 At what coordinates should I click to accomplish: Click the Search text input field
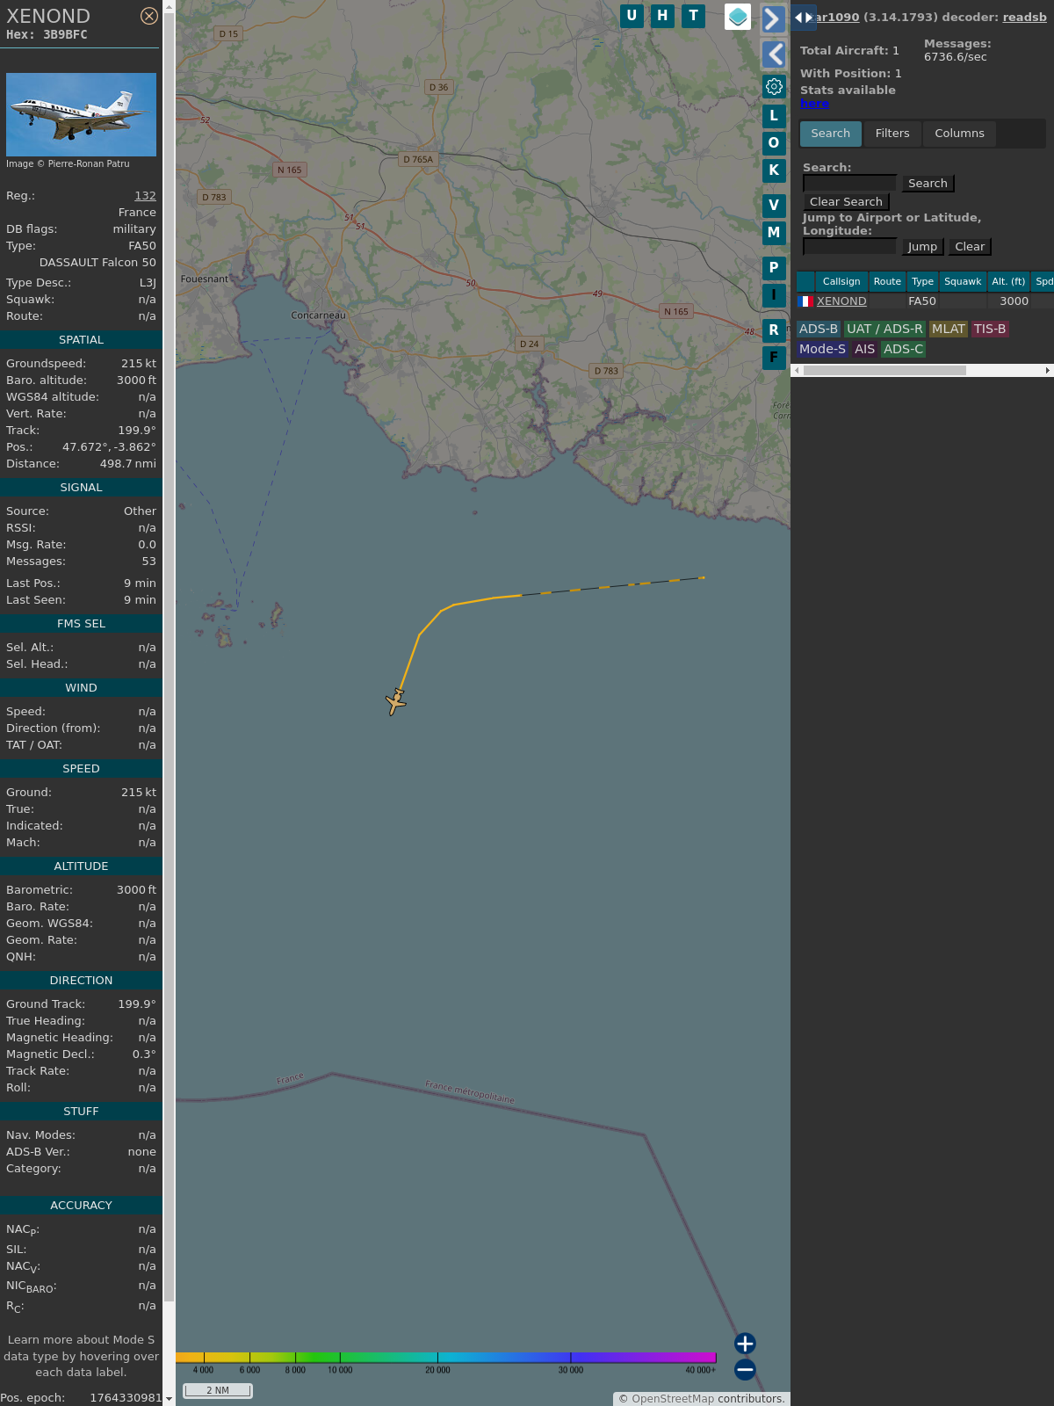pyautogui.click(x=850, y=183)
